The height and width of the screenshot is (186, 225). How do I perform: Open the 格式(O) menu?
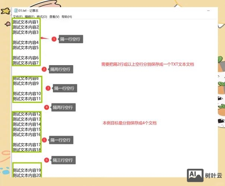42,17
